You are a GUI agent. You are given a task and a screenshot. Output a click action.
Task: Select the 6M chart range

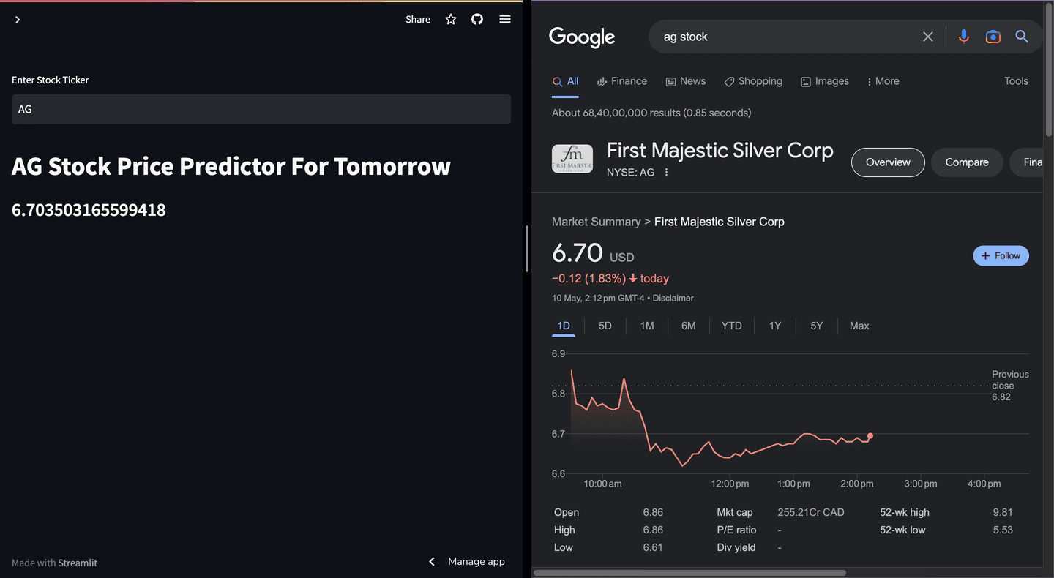(689, 326)
